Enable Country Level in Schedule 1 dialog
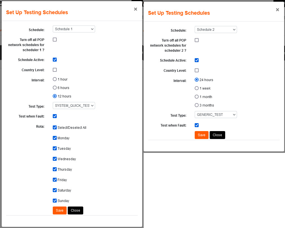Screen dimensions: 285x228 (x=55, y=70)
